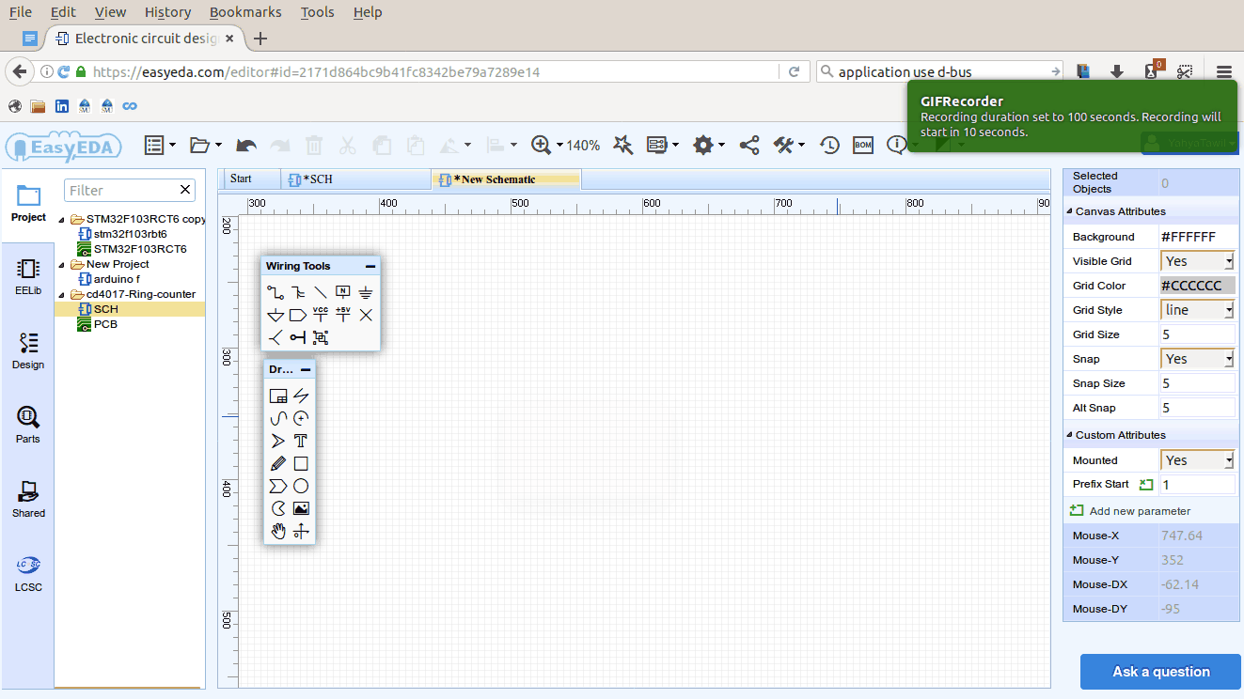Select the Bus tool in Wiring Tools
Screen dimensions: 1244x699
pos(298,292)
